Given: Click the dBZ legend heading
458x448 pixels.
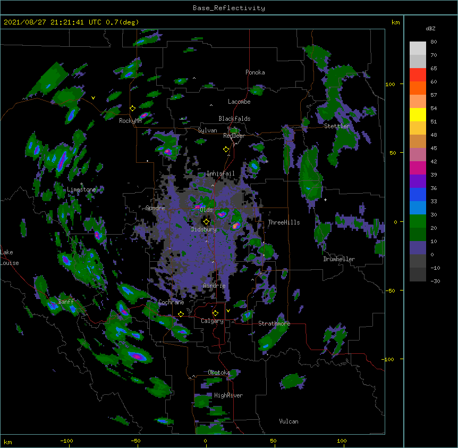Looking at the screenshot, I should coord(430,28).
